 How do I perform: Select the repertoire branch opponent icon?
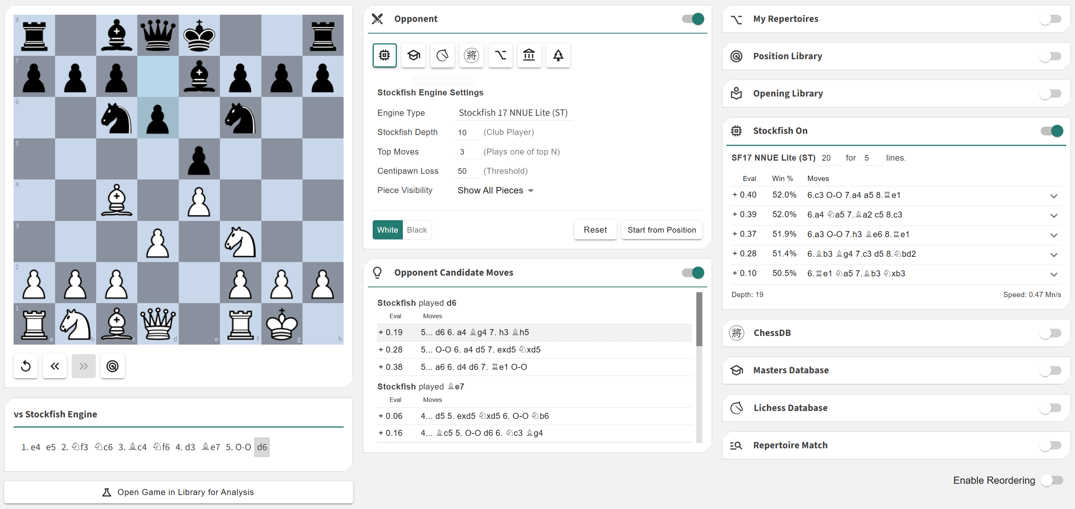[x=500, y=55]
